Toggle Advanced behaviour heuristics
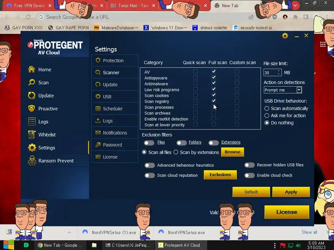 click(149, 165)
